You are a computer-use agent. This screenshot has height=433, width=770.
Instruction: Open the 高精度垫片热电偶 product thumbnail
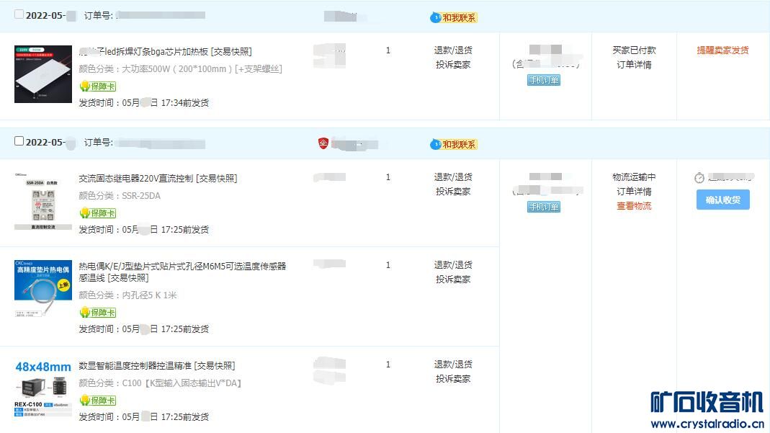[43, 289]
